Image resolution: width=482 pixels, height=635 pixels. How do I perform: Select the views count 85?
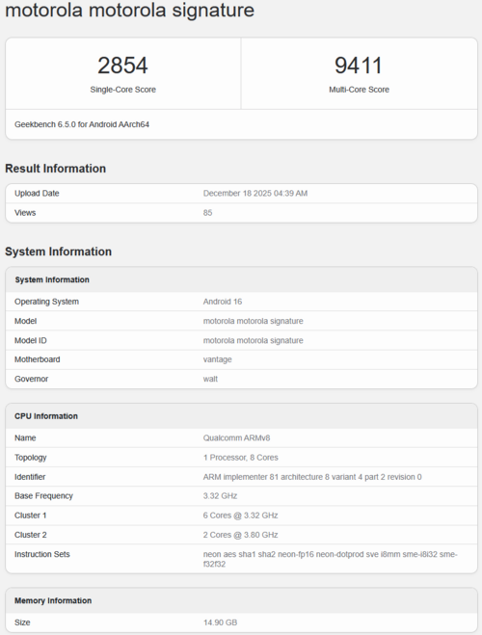coord(208,213)
